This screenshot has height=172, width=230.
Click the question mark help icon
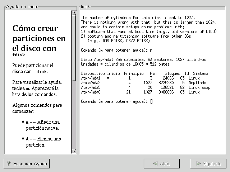9,164
